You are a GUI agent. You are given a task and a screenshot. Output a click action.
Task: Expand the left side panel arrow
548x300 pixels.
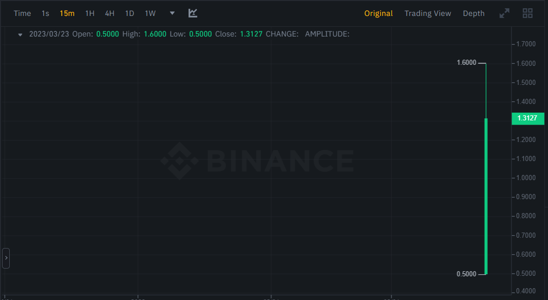6,258
